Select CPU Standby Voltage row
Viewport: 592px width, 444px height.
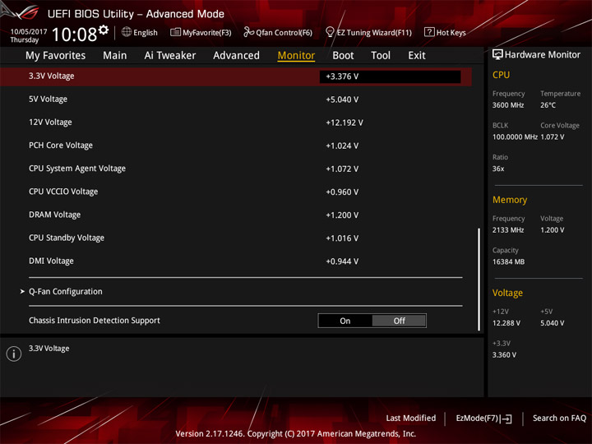(x=236, y=238)
